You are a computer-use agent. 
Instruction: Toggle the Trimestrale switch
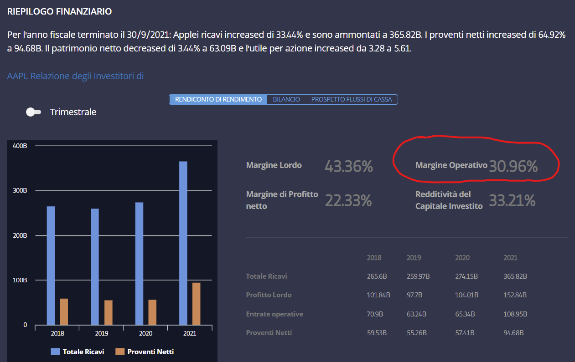click(34, 112)
